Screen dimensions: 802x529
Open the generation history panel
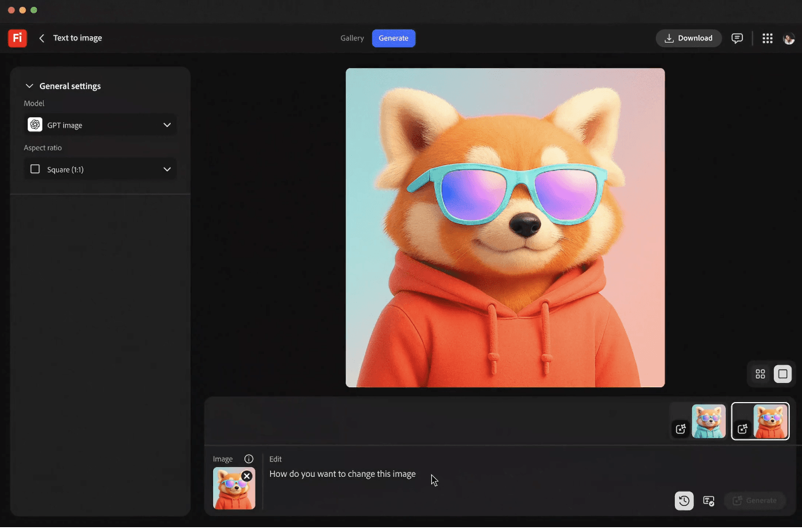684,501
